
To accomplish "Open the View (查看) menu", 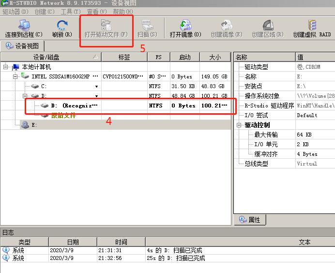I will click(97, 12).
